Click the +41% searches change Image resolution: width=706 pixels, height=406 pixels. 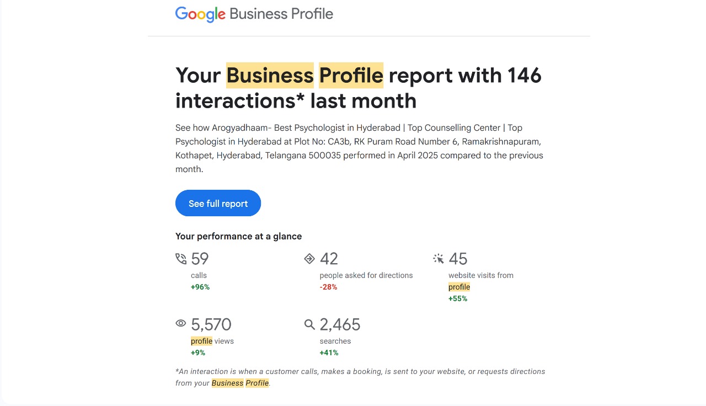tap(329, 352)
